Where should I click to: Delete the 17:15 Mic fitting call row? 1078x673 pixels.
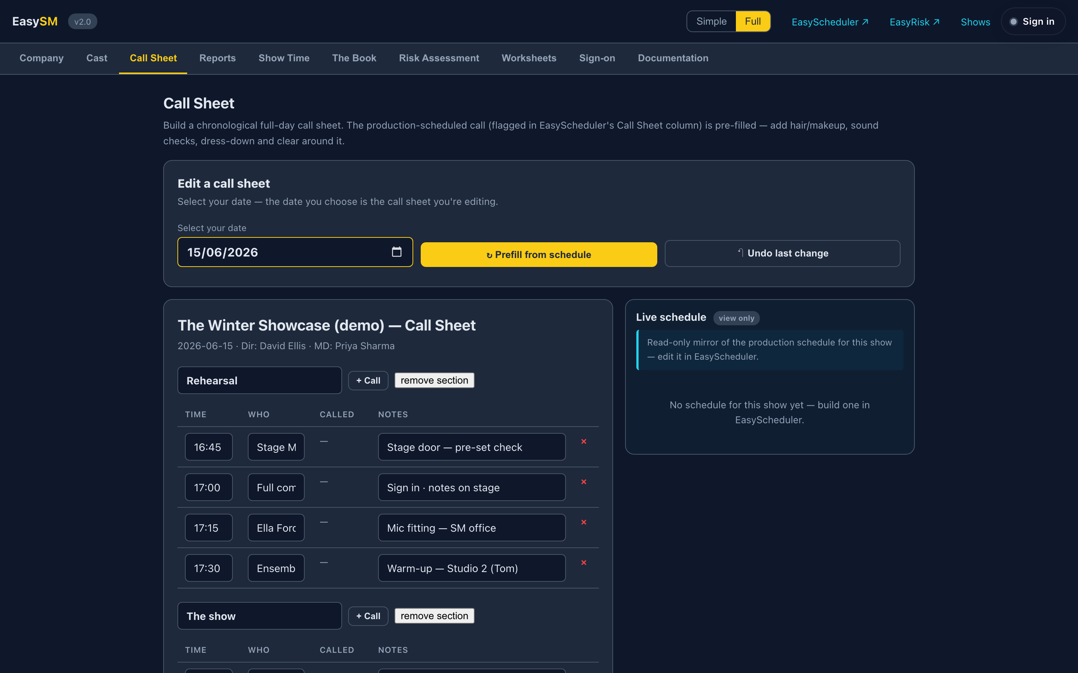click(x=584, y=522)
